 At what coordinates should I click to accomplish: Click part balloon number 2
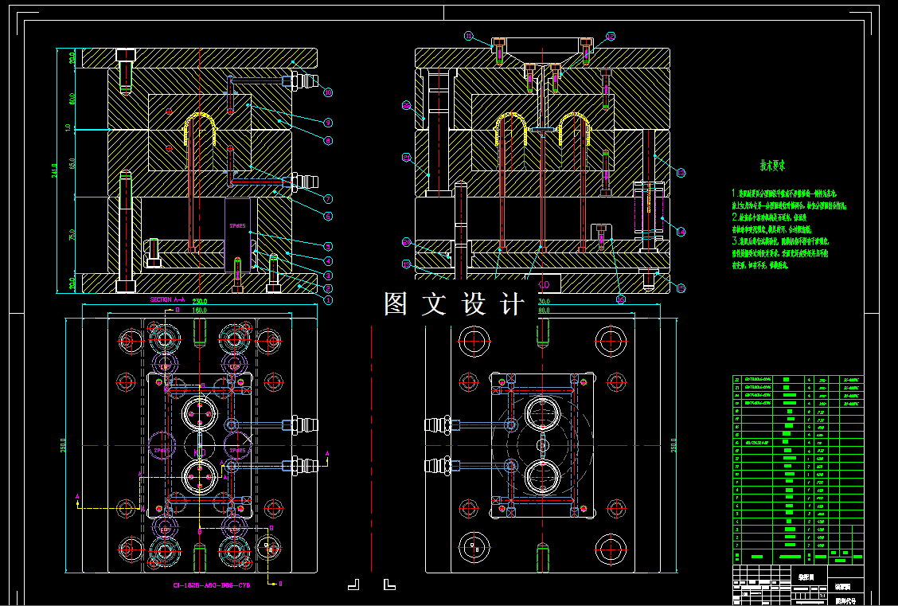point(328,289)
